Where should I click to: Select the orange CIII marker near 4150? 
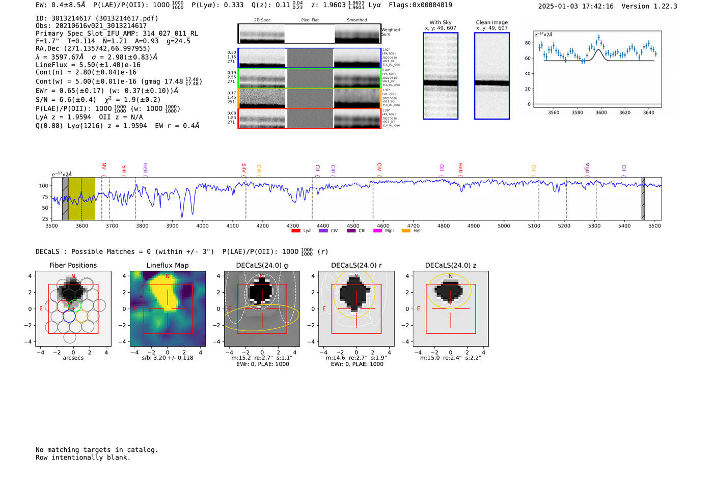coord(259,169)
